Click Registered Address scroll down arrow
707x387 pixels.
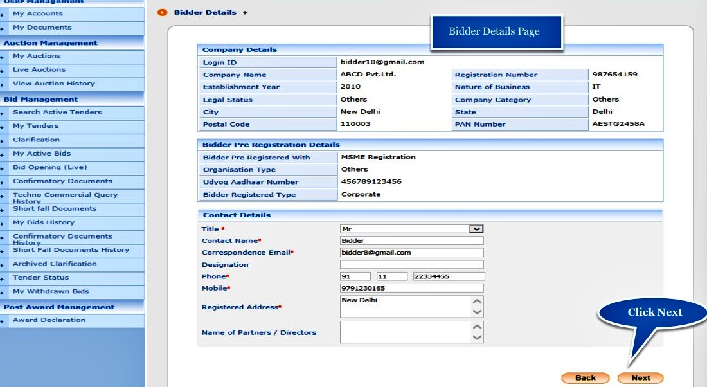(x=477, y=312)
